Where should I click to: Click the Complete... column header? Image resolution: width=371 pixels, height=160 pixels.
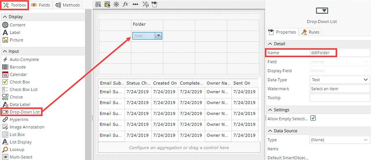tap(192, 83)
